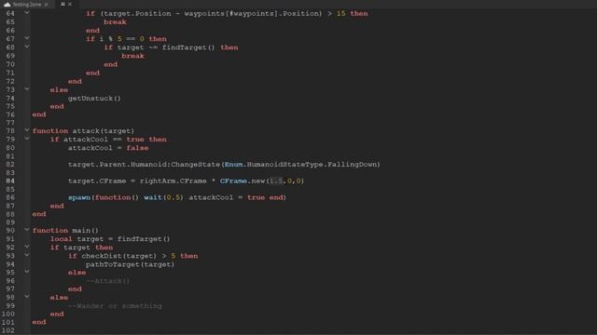Screen dimensions: 597x335
Task: Collapse the else block at line 95
Action: point(27,272)
